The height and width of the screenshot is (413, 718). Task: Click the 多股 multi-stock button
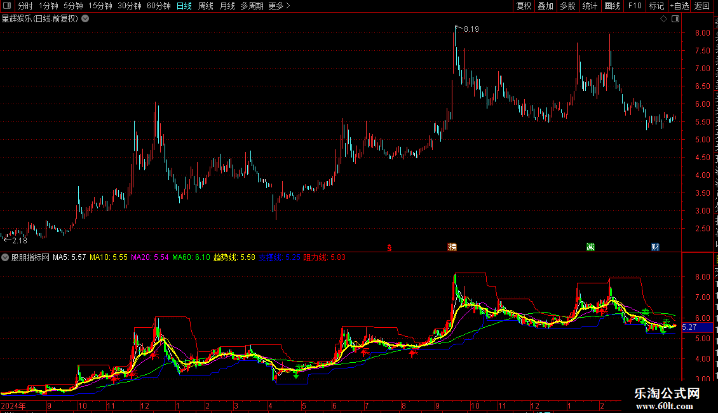pyautogui.click(x=568, y=6)
